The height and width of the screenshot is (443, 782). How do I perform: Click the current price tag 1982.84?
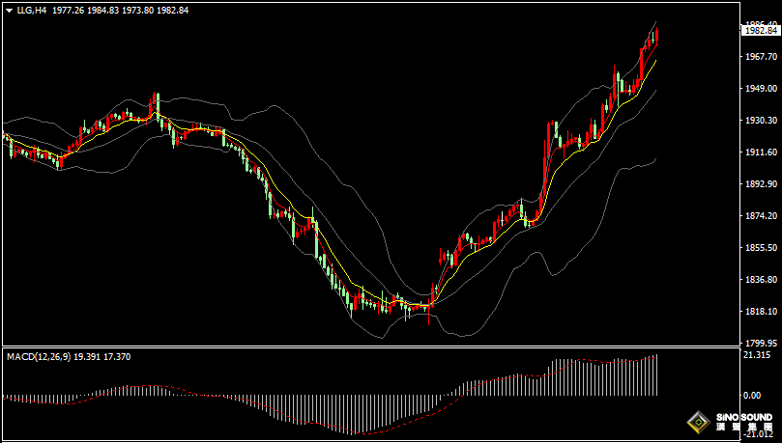[761, 31]
